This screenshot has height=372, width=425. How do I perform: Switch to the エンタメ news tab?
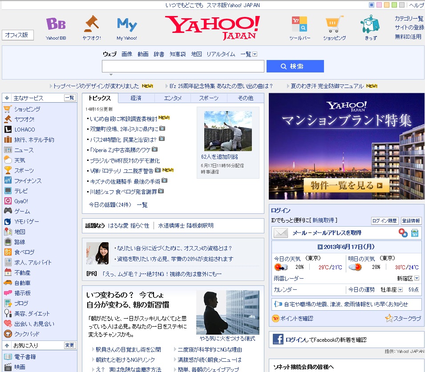(173, 98)
